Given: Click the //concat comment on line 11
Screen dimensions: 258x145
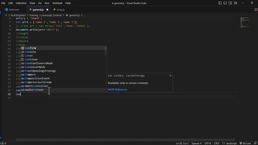Looking at the screenshot, I should click(22, 37).
